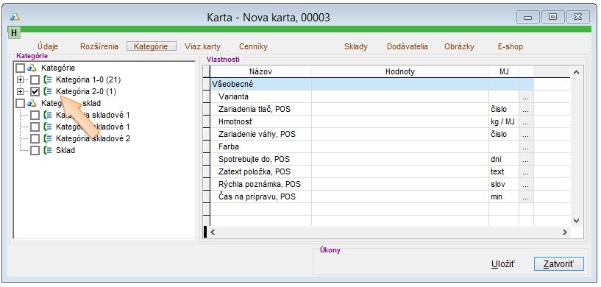Open the Dodávatelia tab
Viewport: 601px width, 287px height.
point(407,46)
